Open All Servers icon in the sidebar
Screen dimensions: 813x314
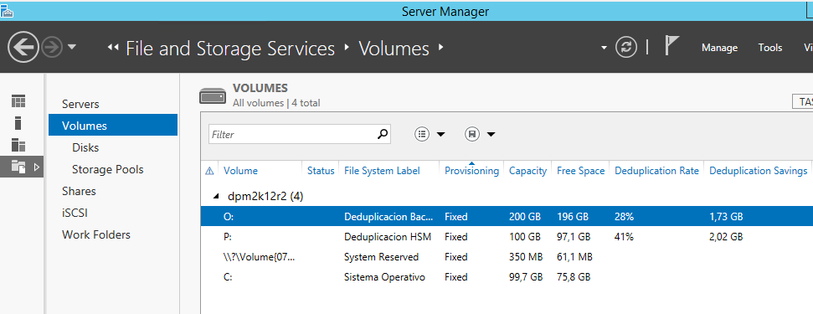18,145
